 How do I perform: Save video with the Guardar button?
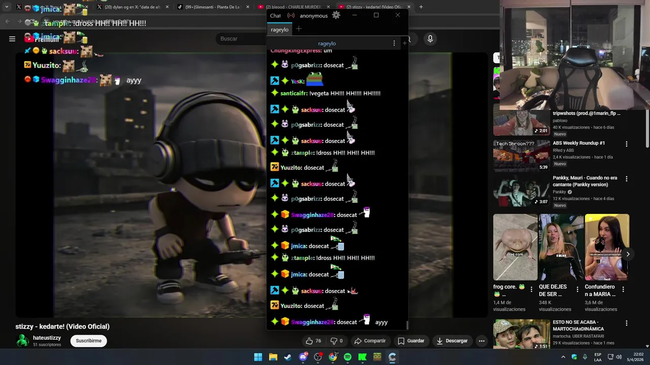click(x=411, y=341)
